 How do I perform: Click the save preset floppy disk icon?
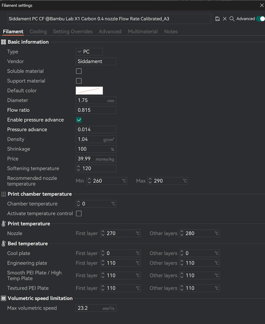click(217, 19)
